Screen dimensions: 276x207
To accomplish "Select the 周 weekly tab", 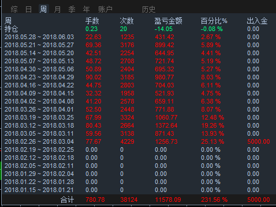I will click(x=43, y=9).
